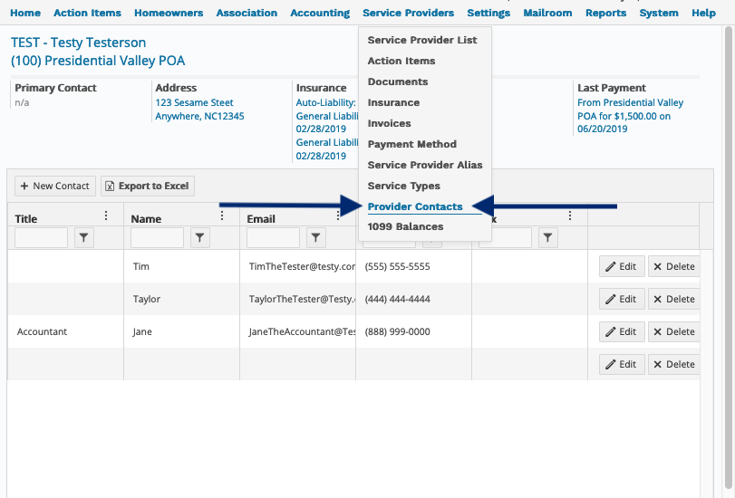Delete the empty last contact row
The height and width of the screenshot is (498, 735).
pyautogui.click(x=674, y=364)
